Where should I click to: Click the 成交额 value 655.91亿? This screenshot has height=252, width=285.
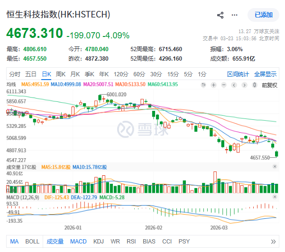[x=244, y=59]
